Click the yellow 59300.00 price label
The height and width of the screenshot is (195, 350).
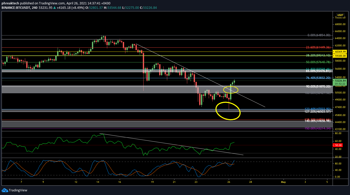coord(340,56)
